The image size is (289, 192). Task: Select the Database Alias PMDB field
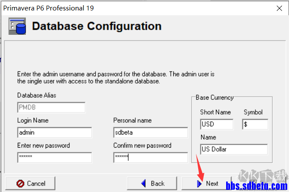(x=51, y=108)
